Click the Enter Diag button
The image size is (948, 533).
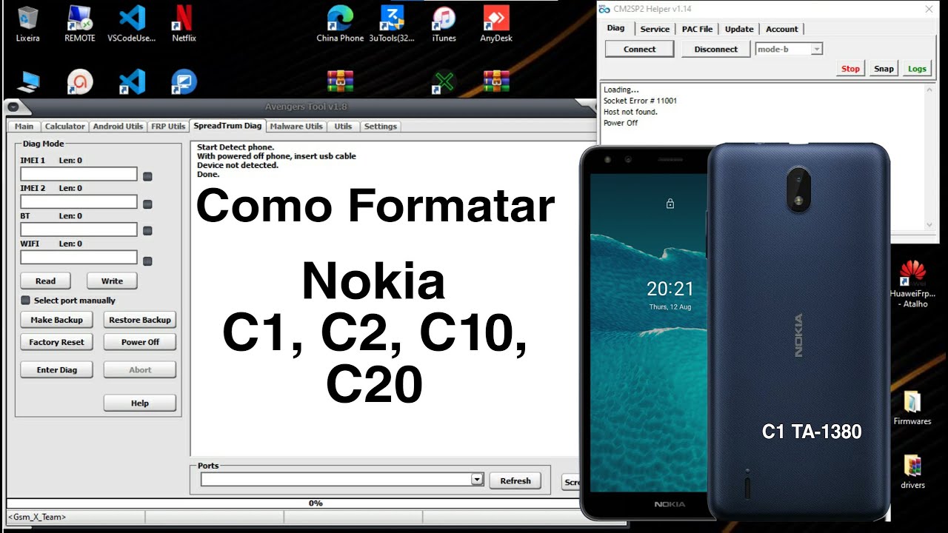pos(57,369)
